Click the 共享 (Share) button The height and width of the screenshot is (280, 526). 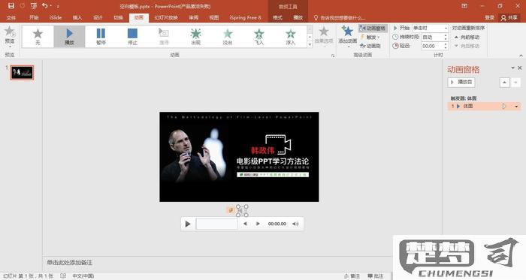click(x=509, y=17)
